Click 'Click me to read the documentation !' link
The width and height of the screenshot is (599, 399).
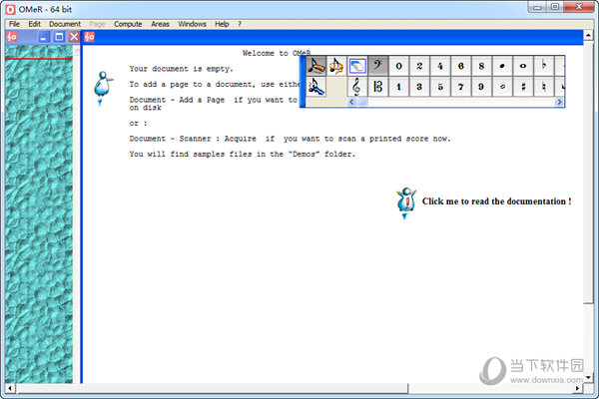click(x=496, y=201)
